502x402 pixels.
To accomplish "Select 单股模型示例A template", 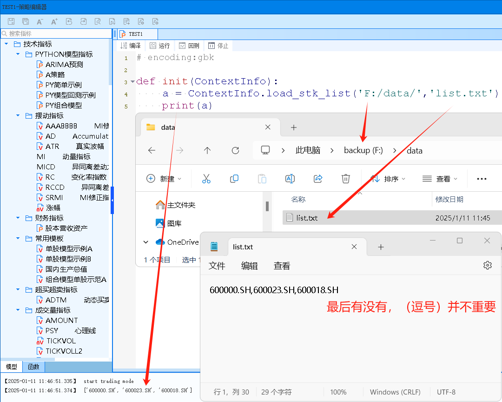I will [x=65, y=249].
